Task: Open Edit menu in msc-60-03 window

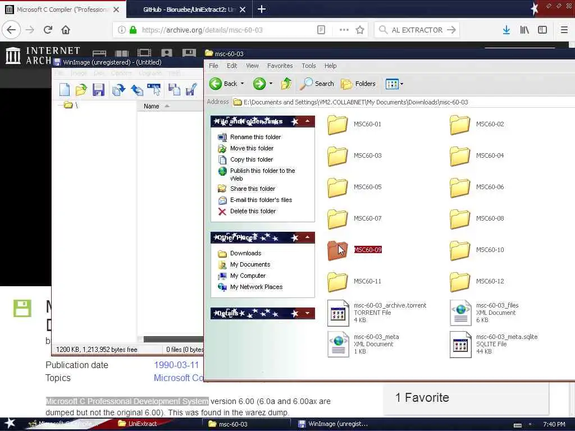Action: tap(232, 66)
